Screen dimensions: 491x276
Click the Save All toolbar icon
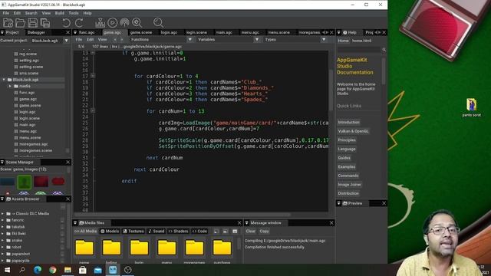pyautogui.click(x=45, y=22)
